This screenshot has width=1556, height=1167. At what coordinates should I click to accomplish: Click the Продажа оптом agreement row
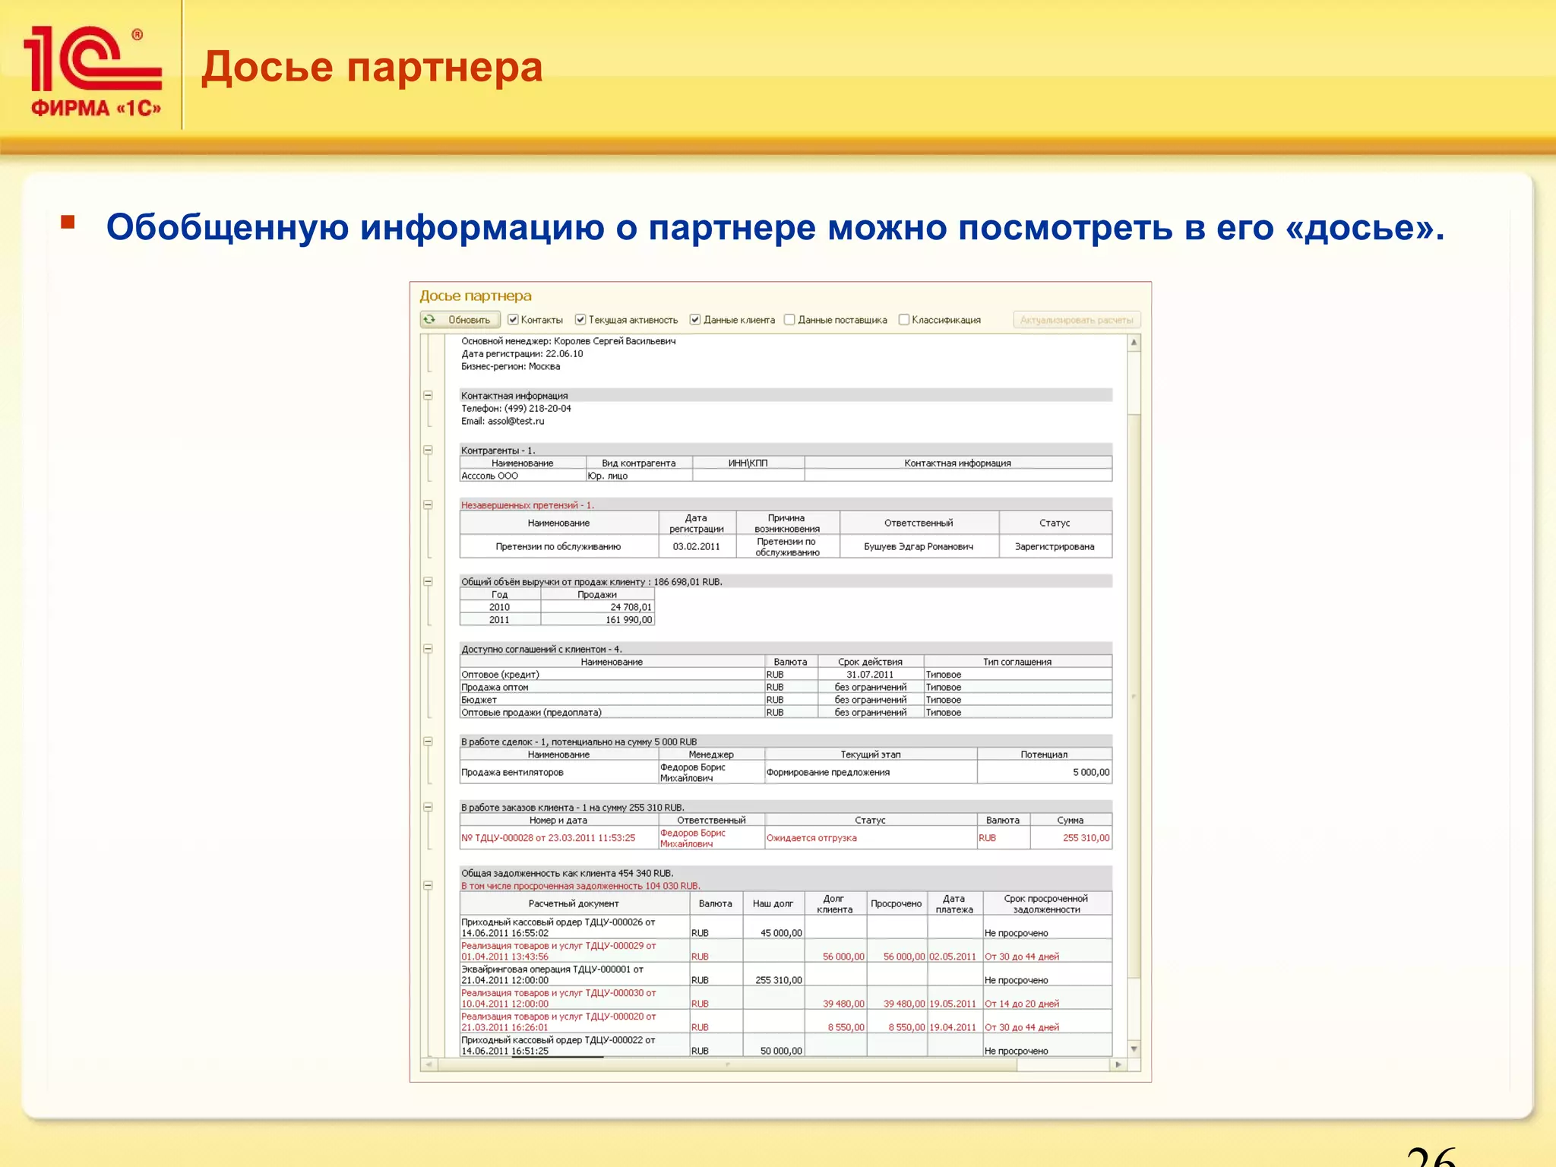tap(786, 688)
